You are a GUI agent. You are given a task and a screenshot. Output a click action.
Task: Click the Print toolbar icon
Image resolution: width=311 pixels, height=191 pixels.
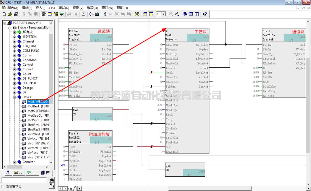(16, 14)
